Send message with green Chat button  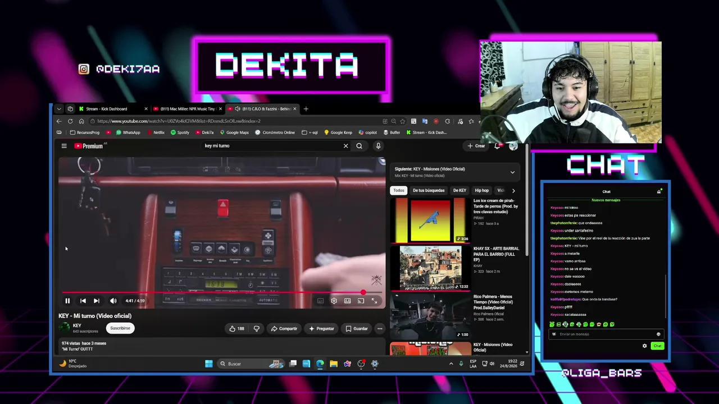(657, 346)
